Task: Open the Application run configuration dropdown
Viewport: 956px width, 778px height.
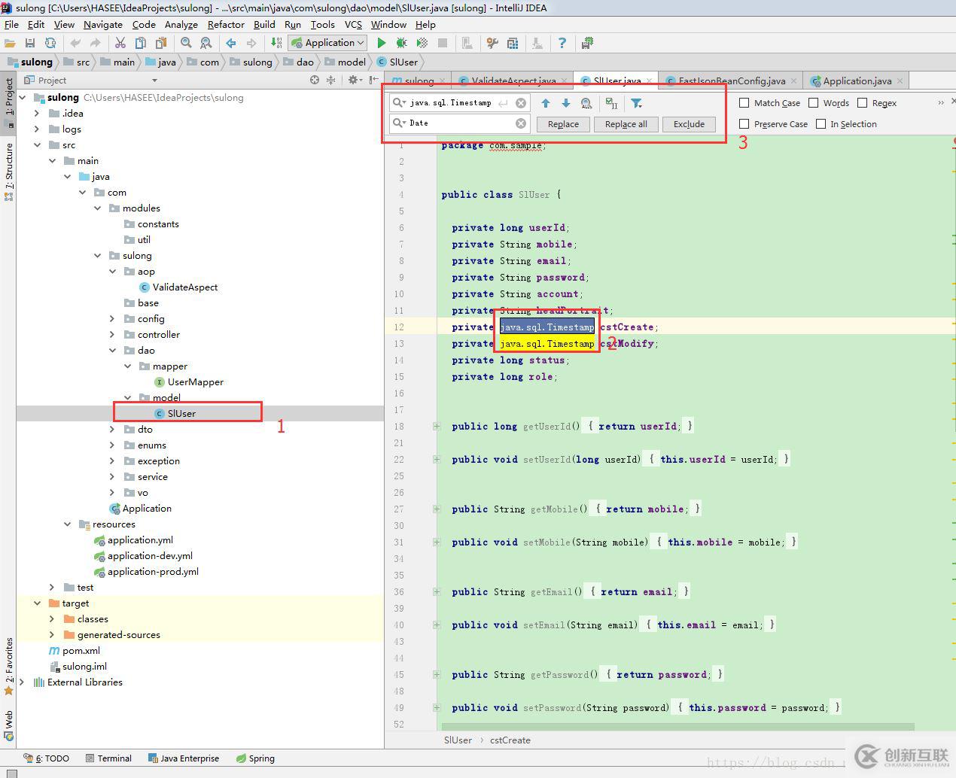Action: [x=328, y=43]
